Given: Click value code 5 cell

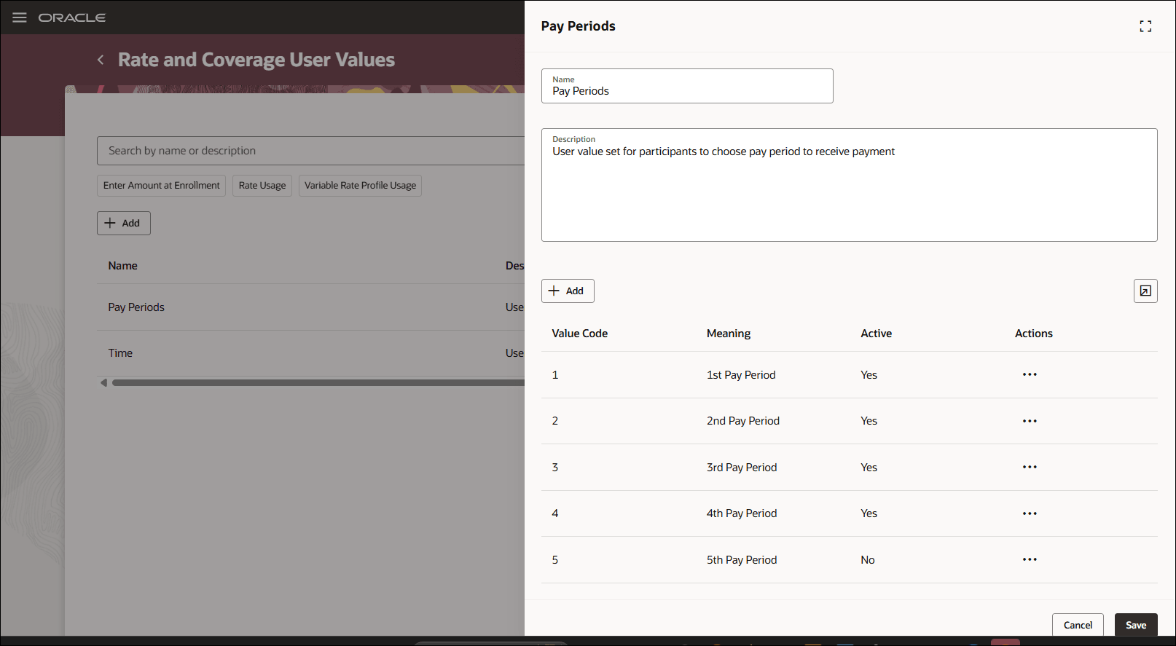Looking at the screenshot, I should [555, 560].
